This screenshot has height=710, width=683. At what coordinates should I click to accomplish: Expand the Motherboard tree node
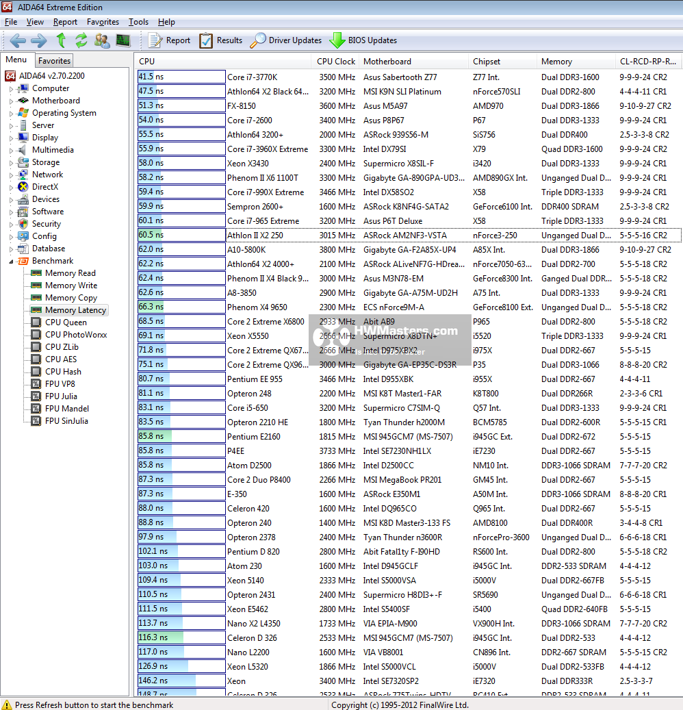(12, 101)
